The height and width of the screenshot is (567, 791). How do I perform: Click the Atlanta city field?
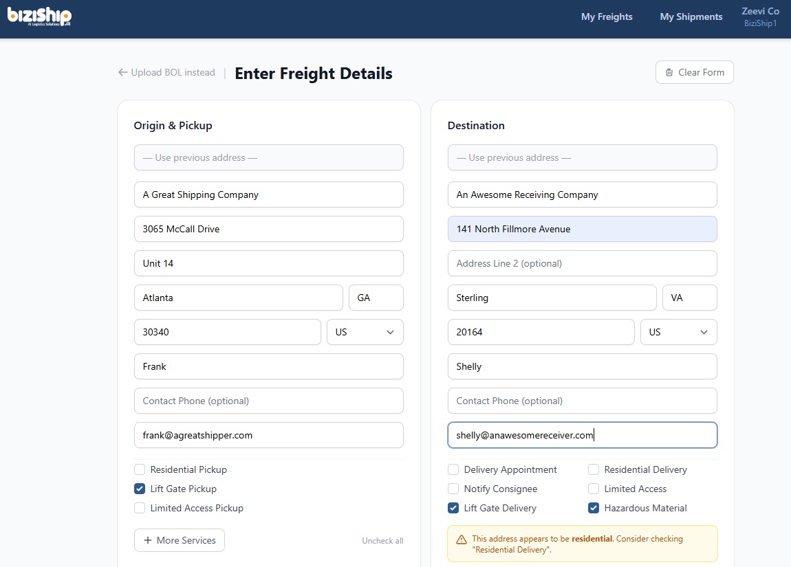pos(239,298)
